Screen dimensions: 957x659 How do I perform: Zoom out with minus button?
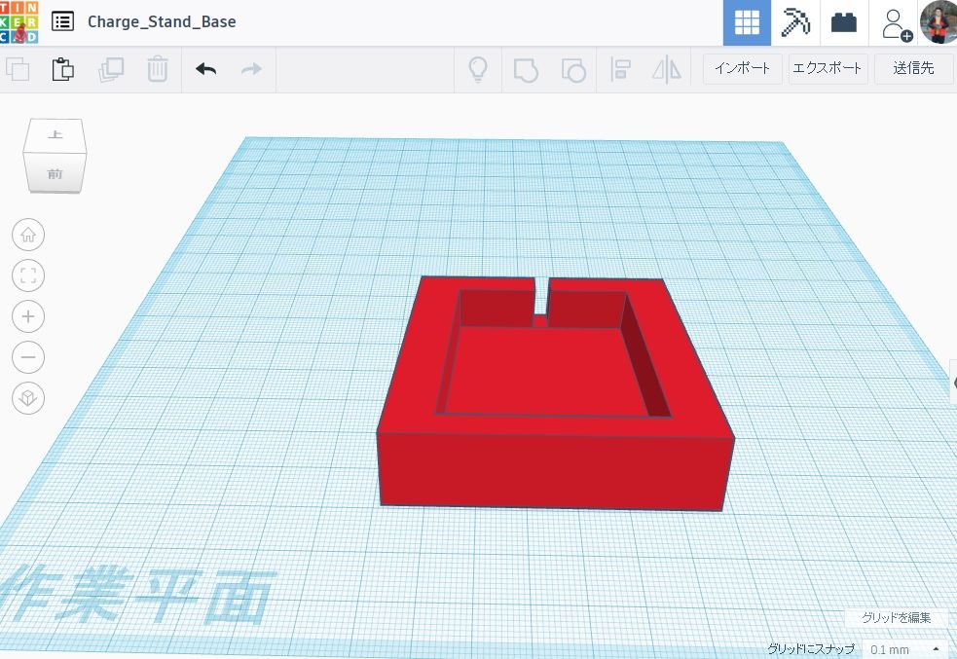pyautogui.click(x=28, y=357)
